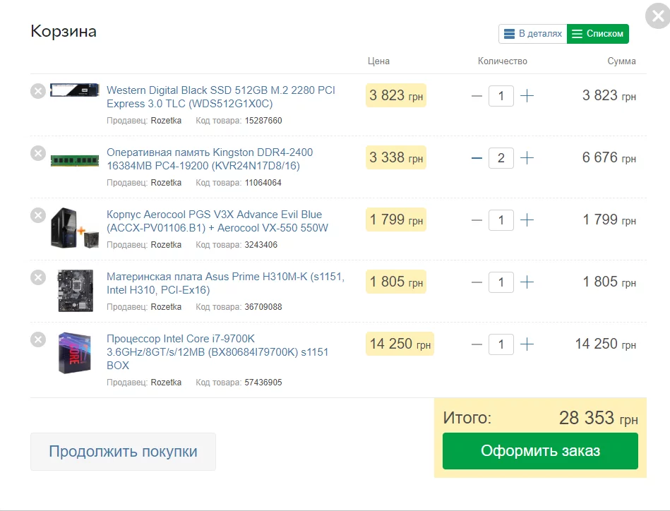This screenshot has width=670, height=511.
Task: Decrease quantity of Kingston memory
Action: 477,158
